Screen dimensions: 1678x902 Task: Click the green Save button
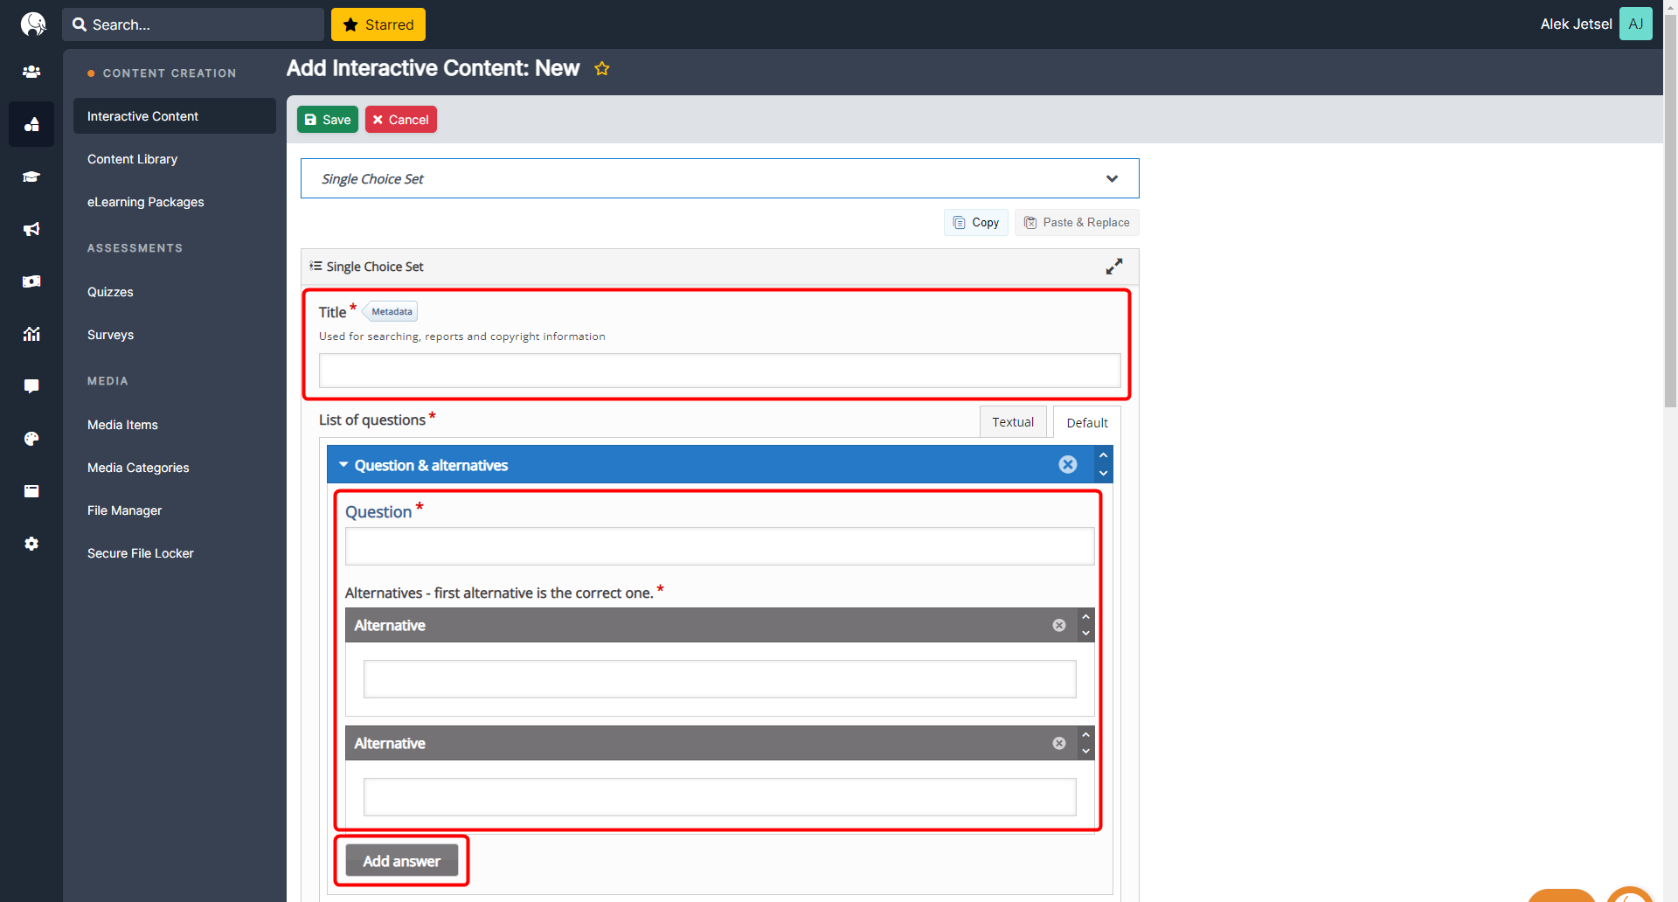[x=328, y=119]
